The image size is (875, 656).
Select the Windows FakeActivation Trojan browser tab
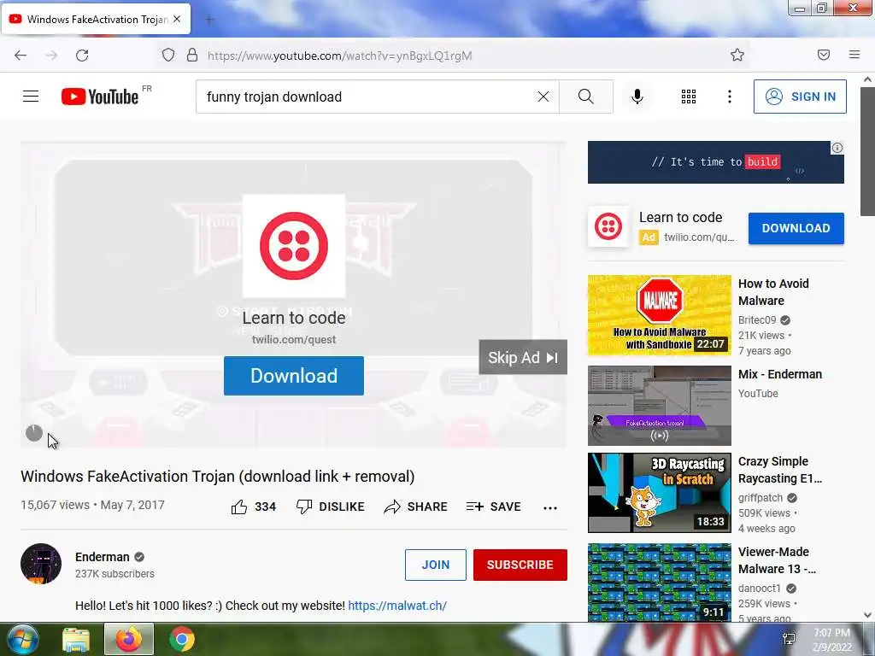pos(96,19)
